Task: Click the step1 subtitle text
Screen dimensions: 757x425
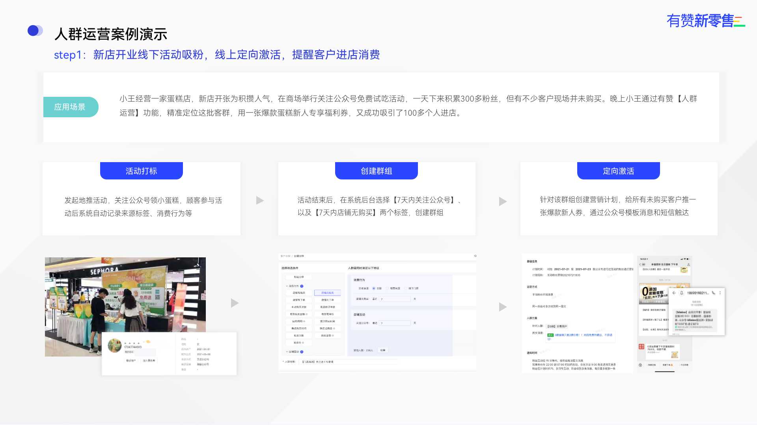Action: [x=217, y=55]
